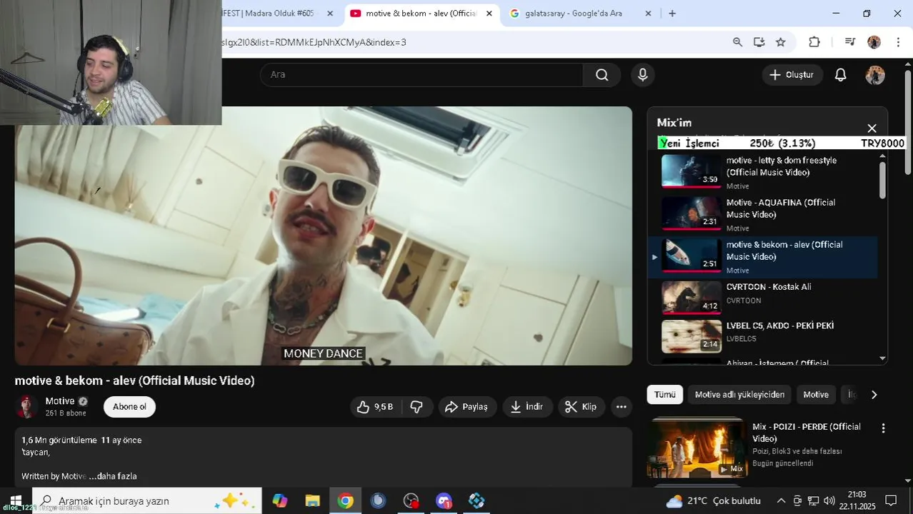Select CVRTOON - Kostak Ali playlist item
The image size is (913, 514).
(762, 297)
